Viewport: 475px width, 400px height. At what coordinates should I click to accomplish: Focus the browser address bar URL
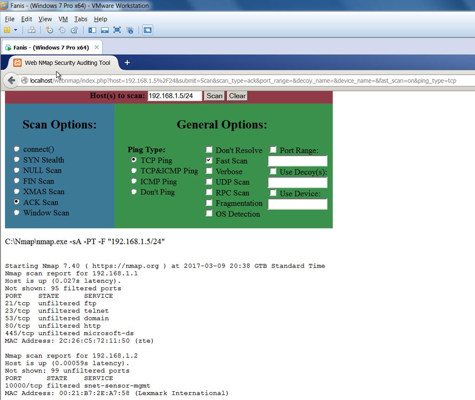pyautogui.click(x=243, y=81)
